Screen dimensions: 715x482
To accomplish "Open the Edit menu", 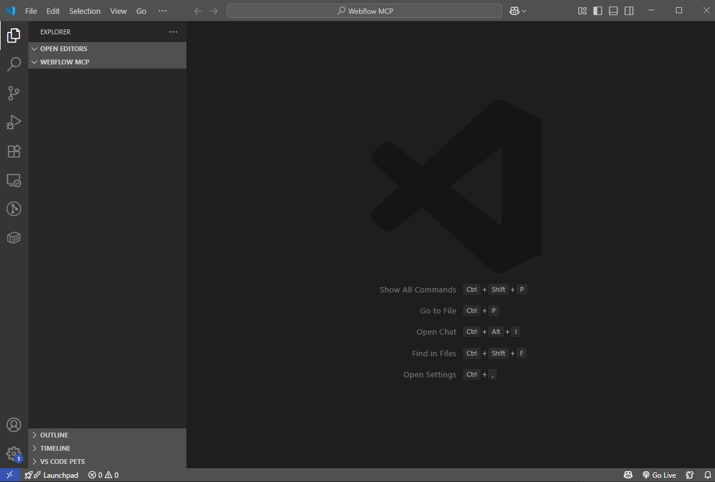I will pos(53,11).
